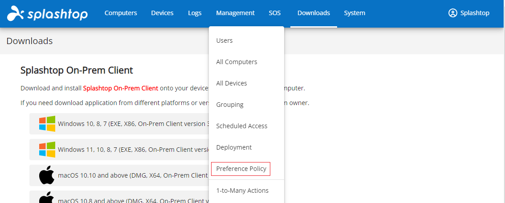Image resolution: width=505 pixels, height=203 pixels.
Task: Click the Splashtop logo in header
Action: pos(47,13)
